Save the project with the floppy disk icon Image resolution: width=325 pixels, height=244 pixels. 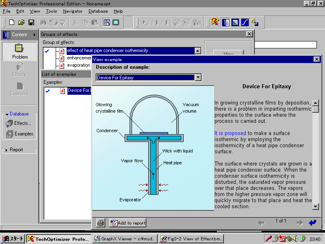tap(31, 22)
